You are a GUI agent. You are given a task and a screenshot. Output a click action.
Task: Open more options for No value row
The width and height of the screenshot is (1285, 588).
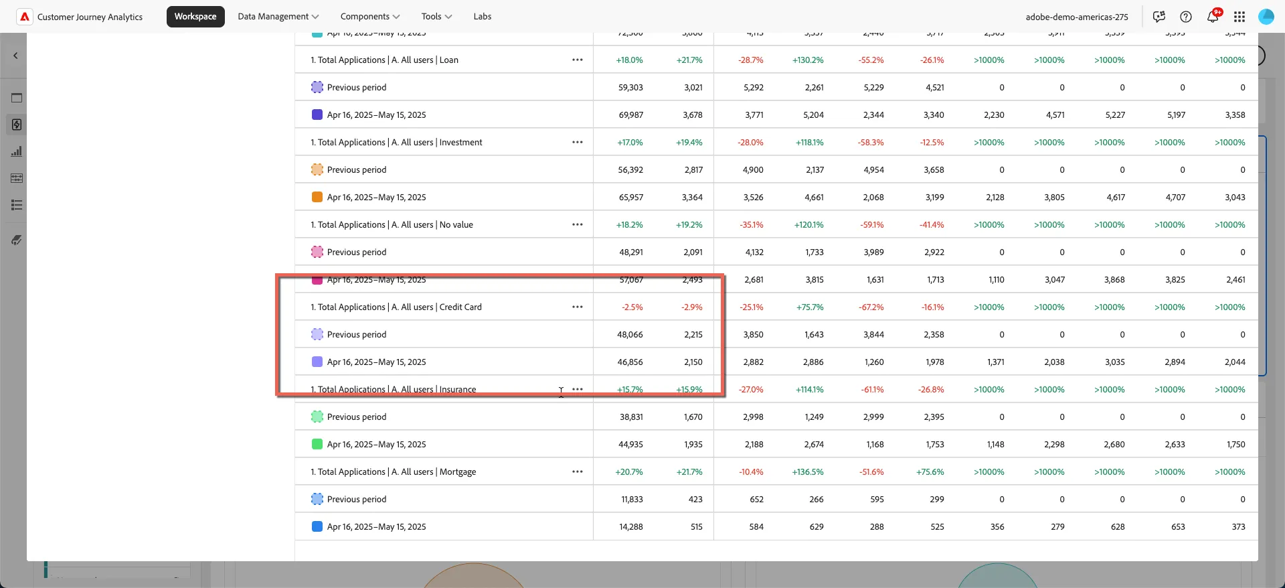coord(578,224)
